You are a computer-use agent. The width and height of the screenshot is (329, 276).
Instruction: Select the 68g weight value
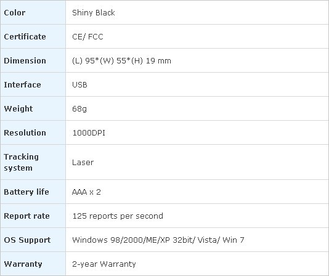click(x=79, y=109)
